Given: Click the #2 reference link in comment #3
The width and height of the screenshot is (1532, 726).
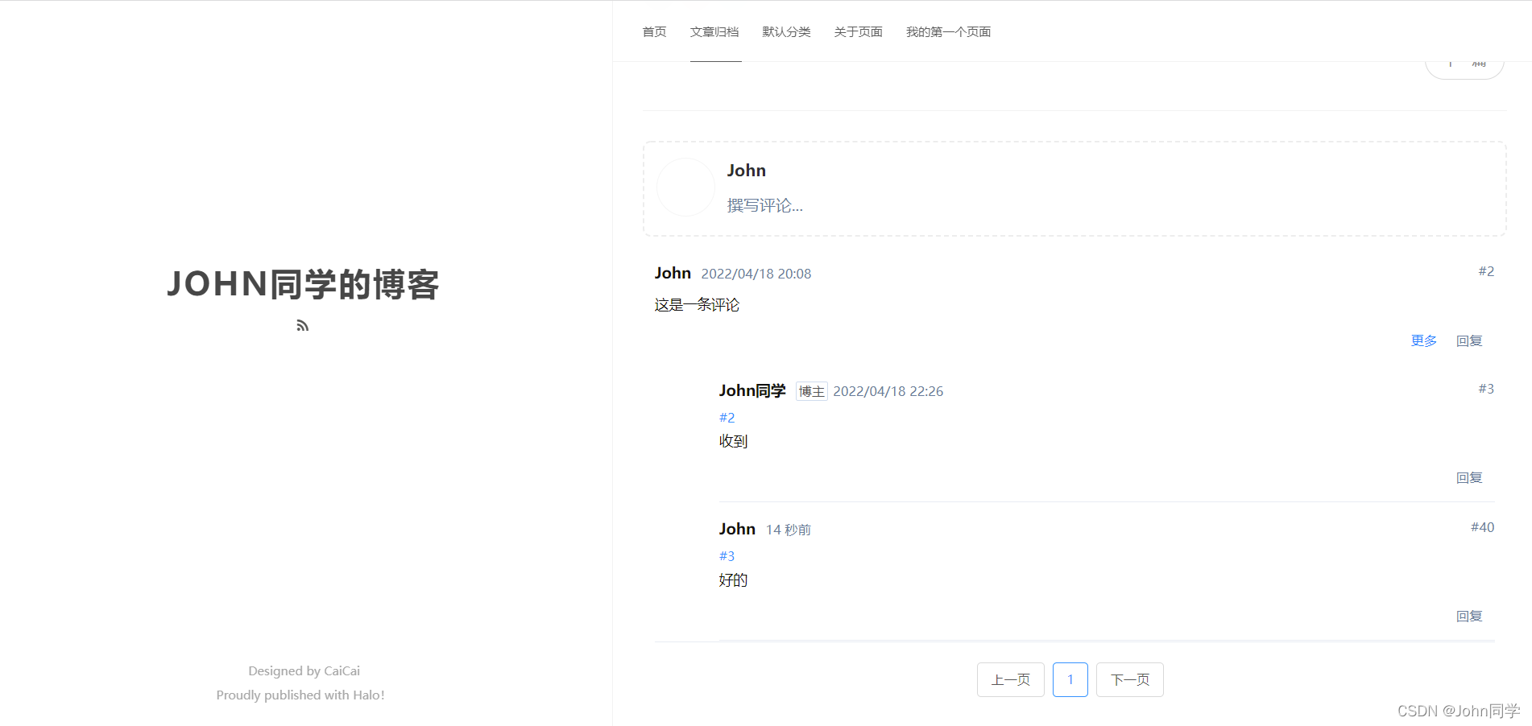Looking at the screenshot, I should pyautogui.click(x=727, y=418).
